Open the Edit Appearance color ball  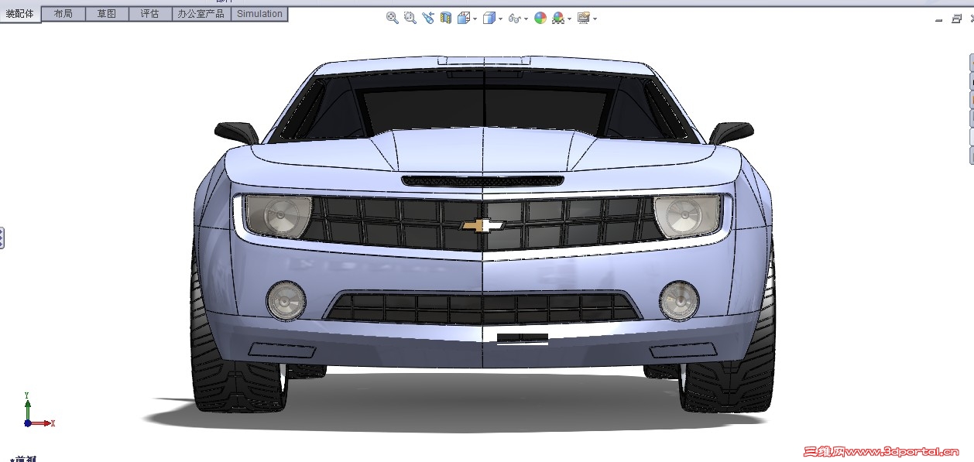tap(540, 18)
